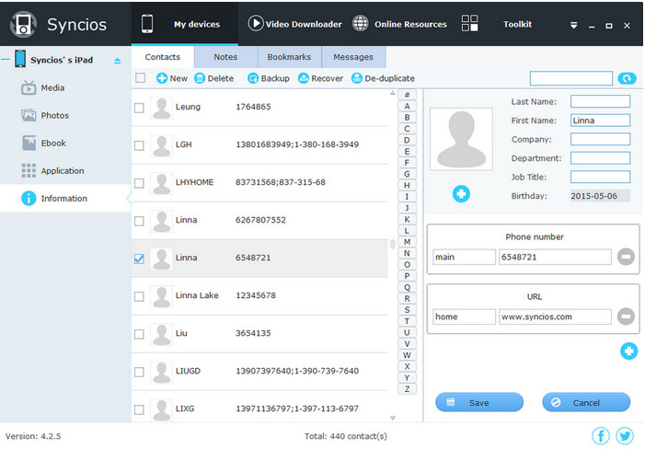This screenshot has height=449, width=645.
Task: Collapse the Syncios's iPad device tree
Action: pos(6,60)
